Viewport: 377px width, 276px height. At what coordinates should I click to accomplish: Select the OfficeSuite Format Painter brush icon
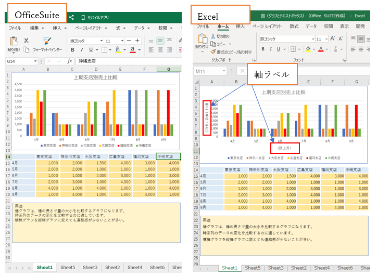(47, 41)
